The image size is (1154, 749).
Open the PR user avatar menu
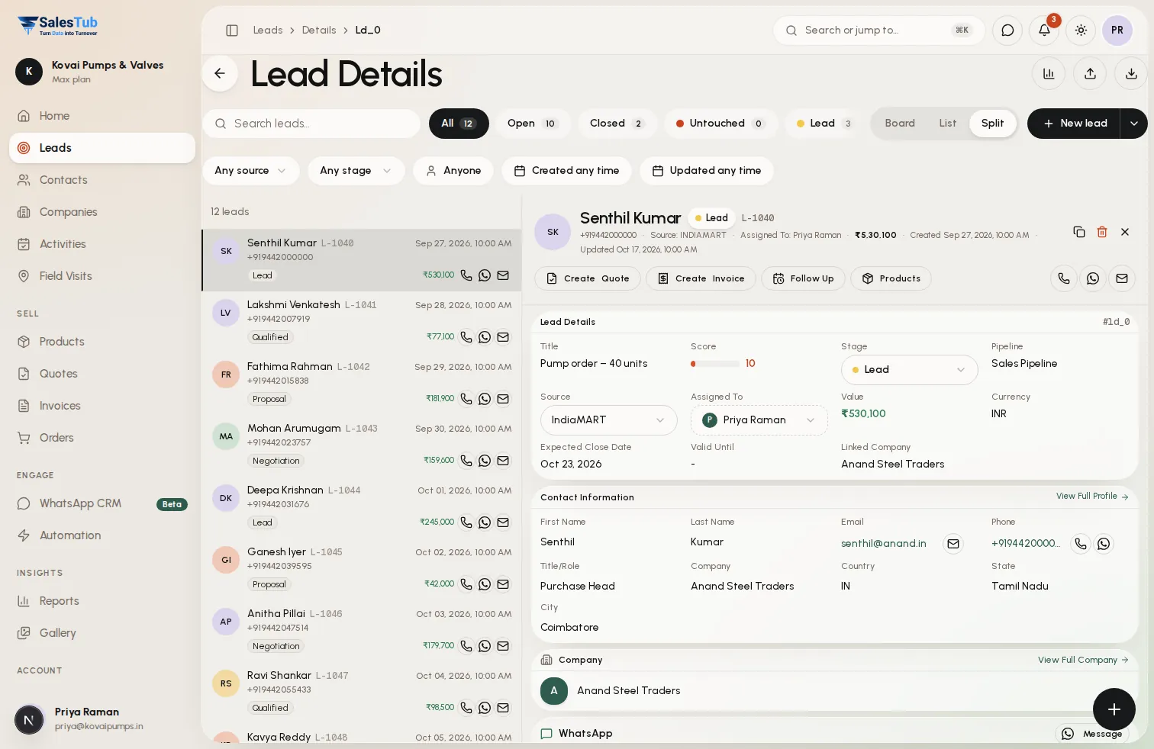pyautogui.click(x=1117, y=31)
